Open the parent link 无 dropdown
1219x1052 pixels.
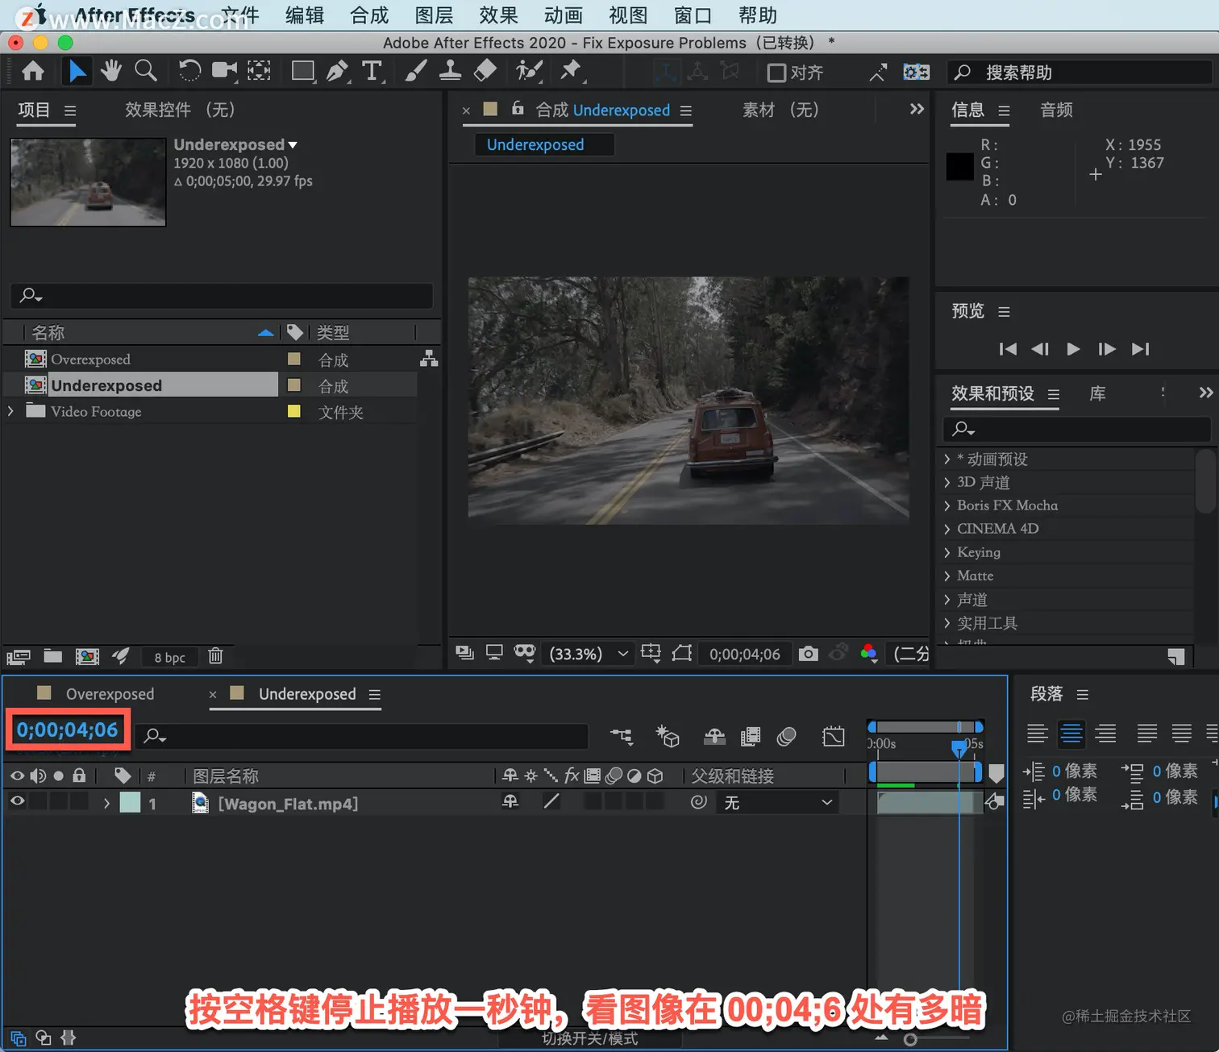[777, 803]
